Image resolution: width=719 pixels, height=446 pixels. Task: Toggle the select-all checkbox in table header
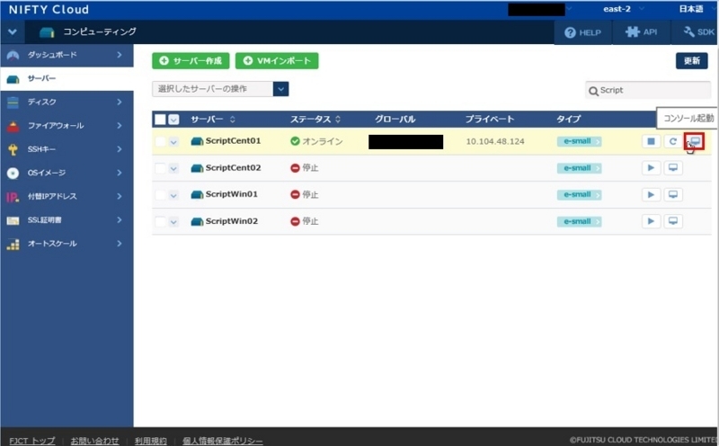point(160,120)
